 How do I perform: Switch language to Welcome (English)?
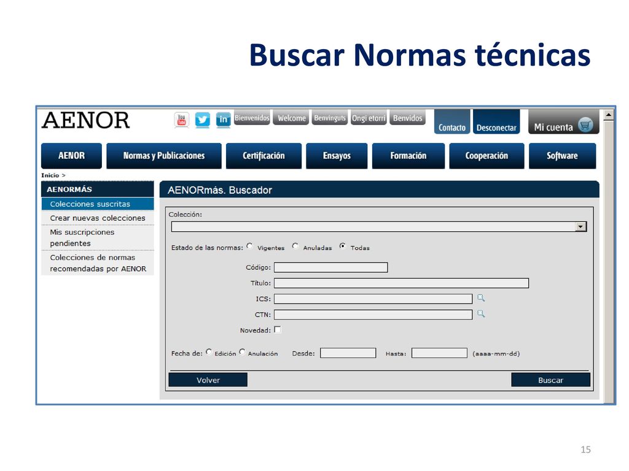(x=291, y=118)
